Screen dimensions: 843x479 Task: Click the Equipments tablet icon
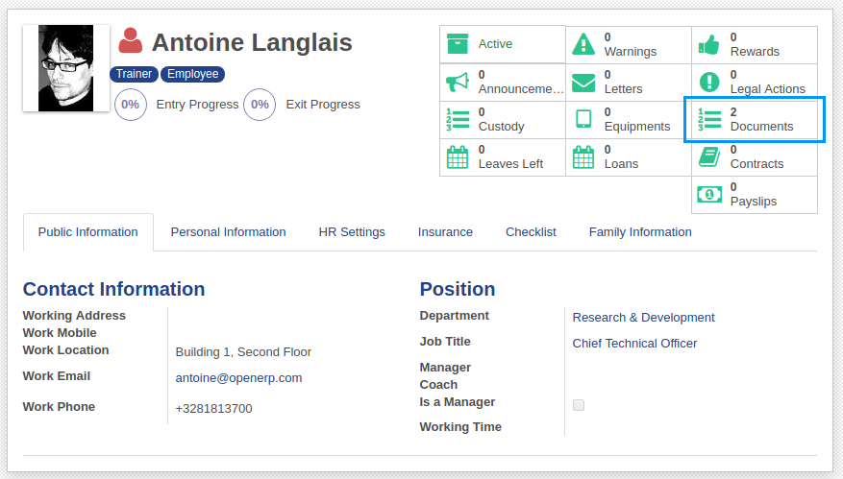pyautogui.click(x=583, y=119)
